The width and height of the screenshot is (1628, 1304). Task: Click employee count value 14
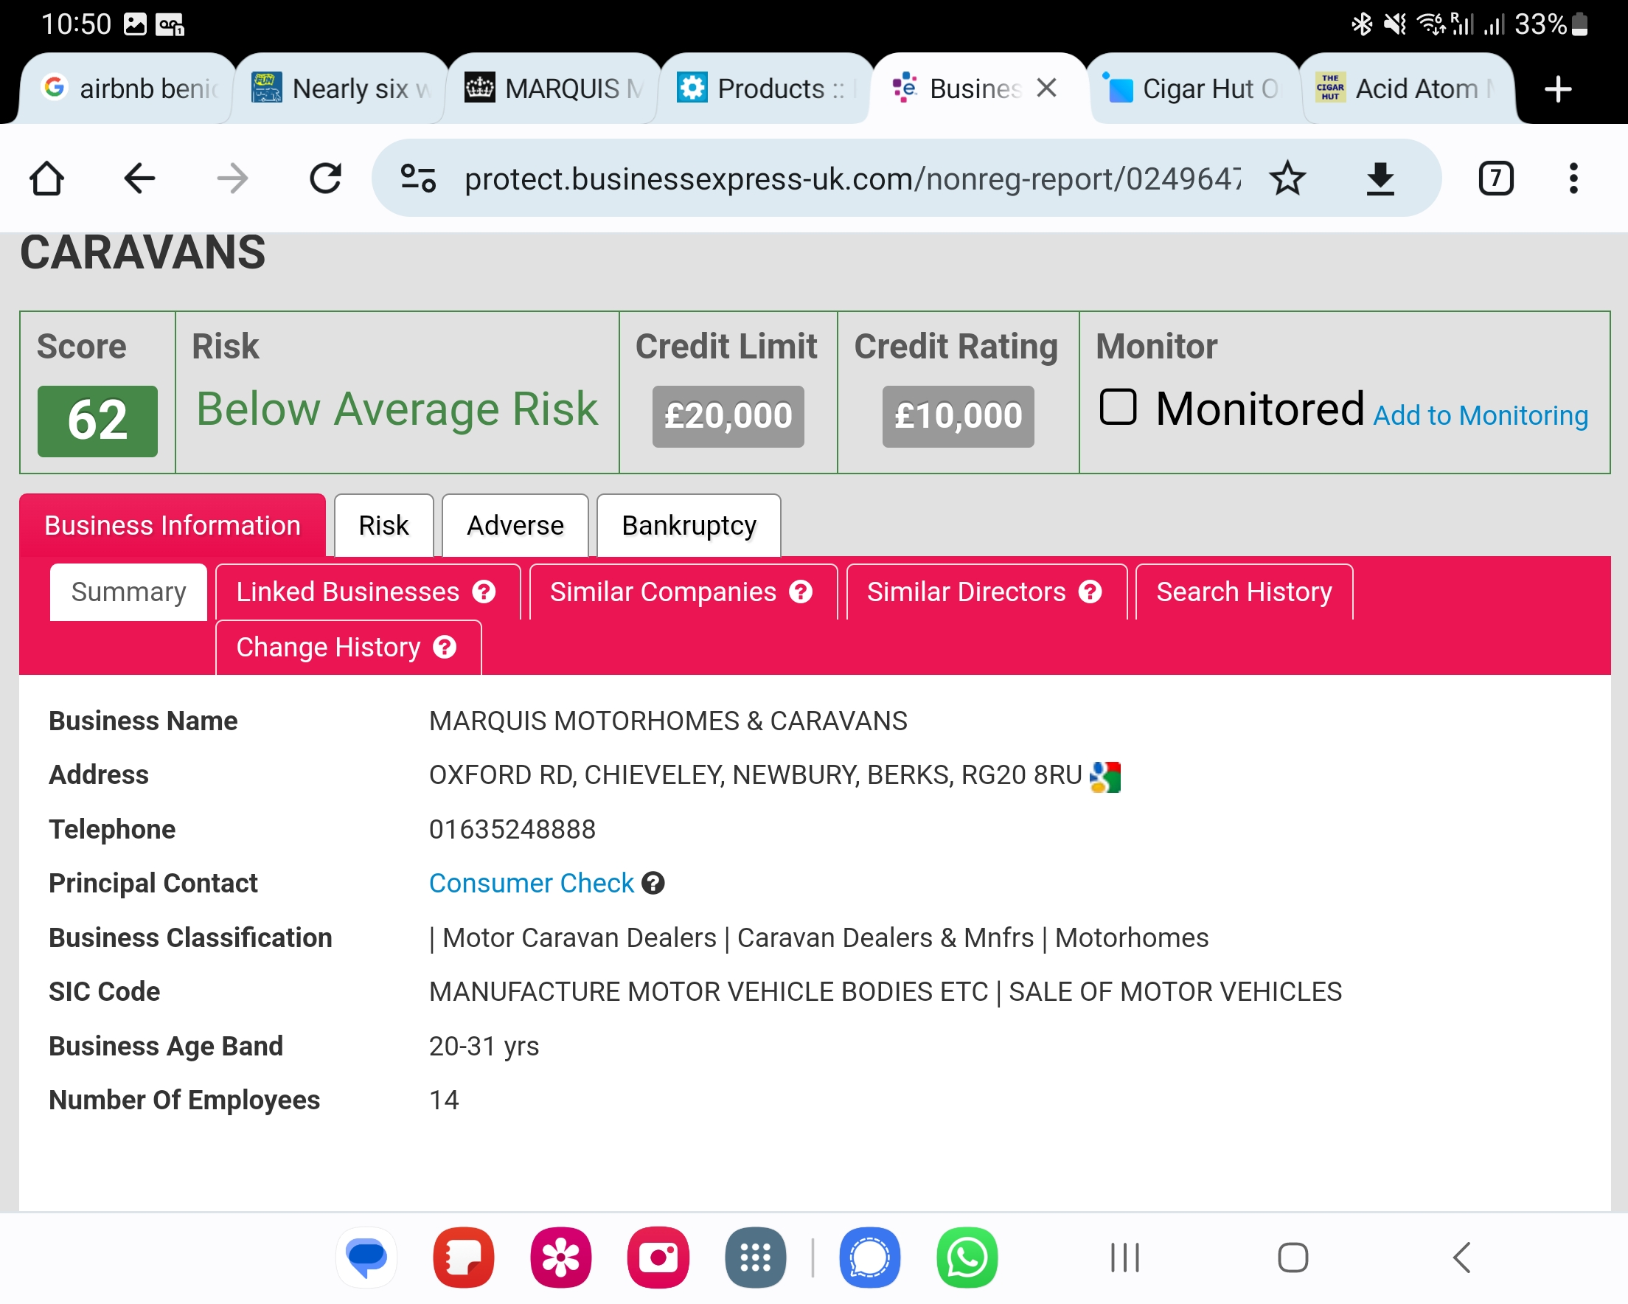[443, 1100]
